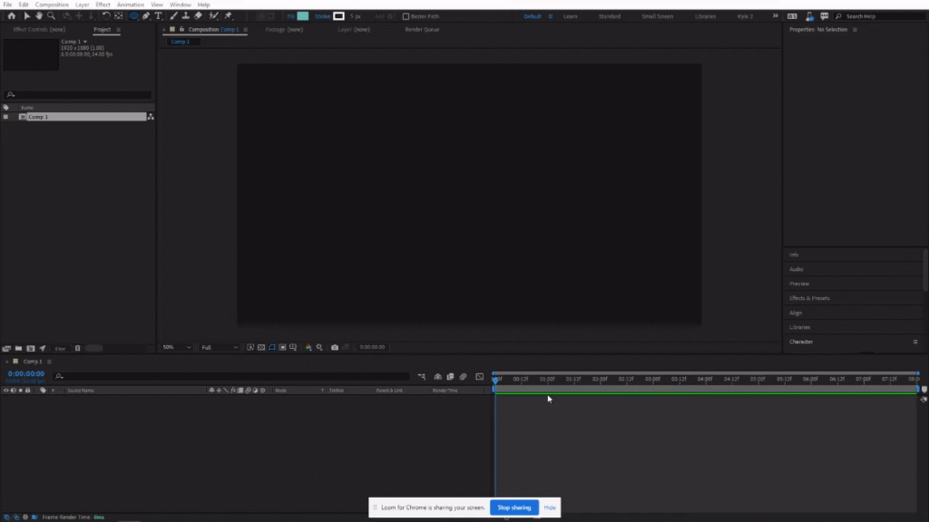929x522 pixels.
Task: Enable the Bezier Path checkbox
Action: tap(406, 16)
